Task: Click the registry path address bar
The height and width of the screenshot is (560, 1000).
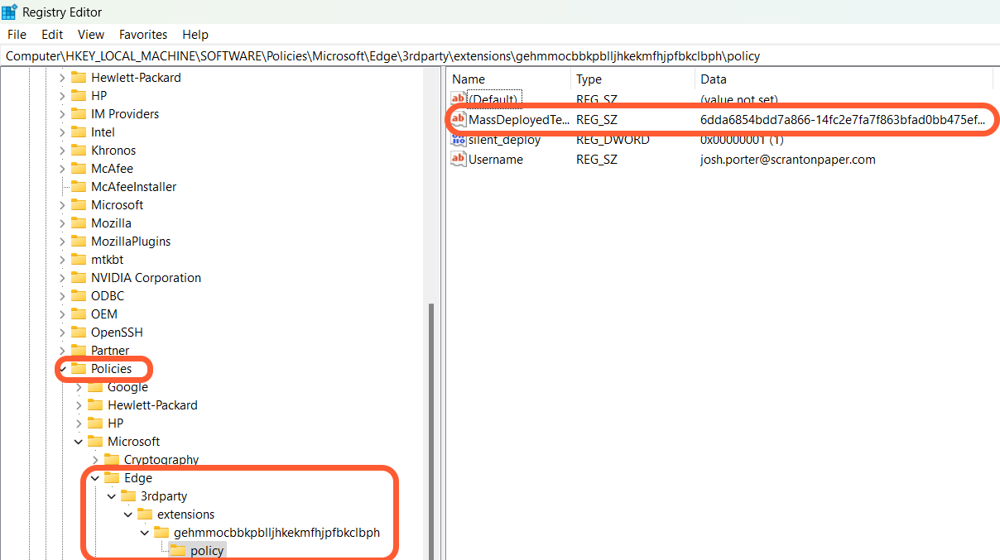Action: point(497,56)
